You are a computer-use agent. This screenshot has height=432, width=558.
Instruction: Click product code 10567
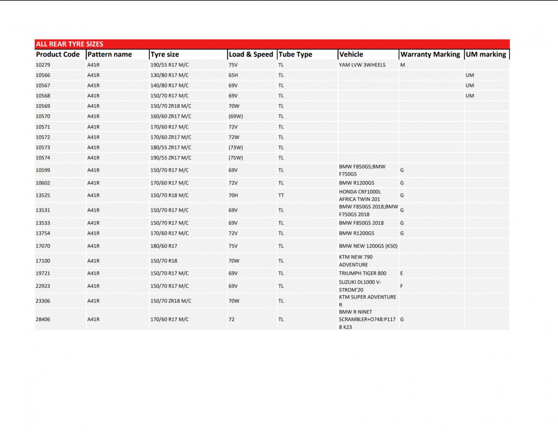pos(43,86)
